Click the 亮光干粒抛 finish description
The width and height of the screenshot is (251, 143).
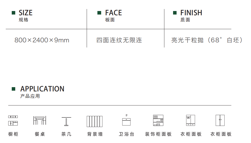[x=187, y=40]
